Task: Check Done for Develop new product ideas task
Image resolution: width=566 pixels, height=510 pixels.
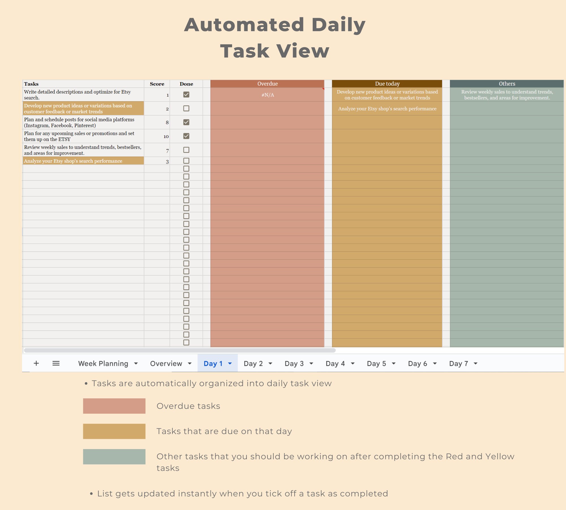Action: point(186,109)
